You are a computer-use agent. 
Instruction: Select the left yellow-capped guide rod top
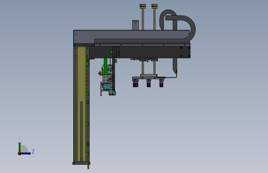pyautogui.click(x=143, y=6)
